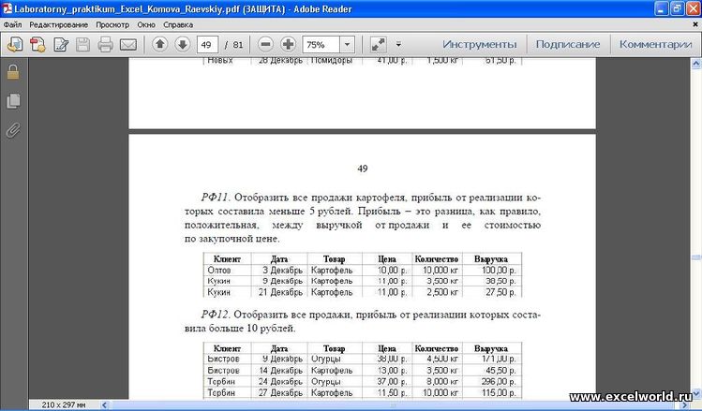This screenshot has width=702, height=411.
Task: Click the 38,50 р. revenue cell
Action: [500, 281]
